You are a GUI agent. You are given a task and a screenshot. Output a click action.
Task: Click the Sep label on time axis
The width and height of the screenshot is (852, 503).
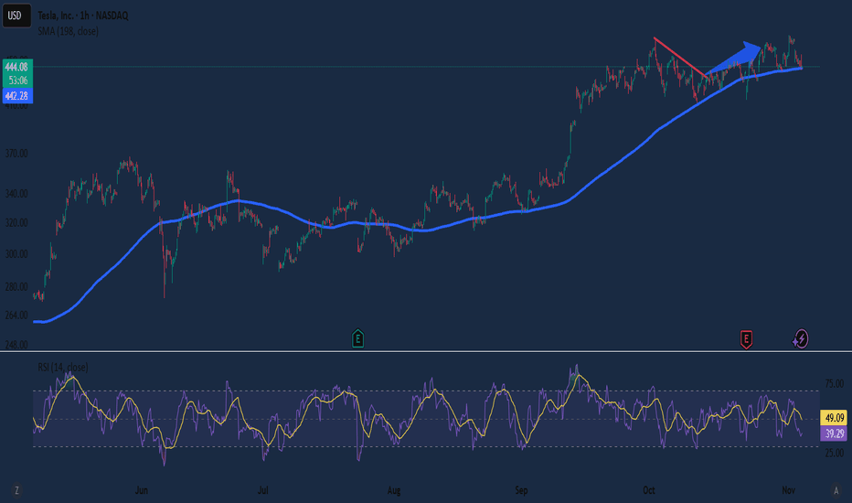(x=522, y=491)
